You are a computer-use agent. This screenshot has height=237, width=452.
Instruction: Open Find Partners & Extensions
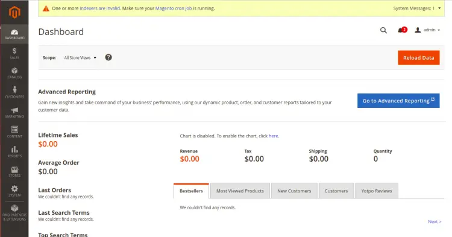click(14, 213)
